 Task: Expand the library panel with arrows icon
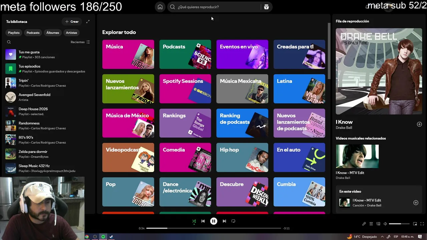click(88, 22)
